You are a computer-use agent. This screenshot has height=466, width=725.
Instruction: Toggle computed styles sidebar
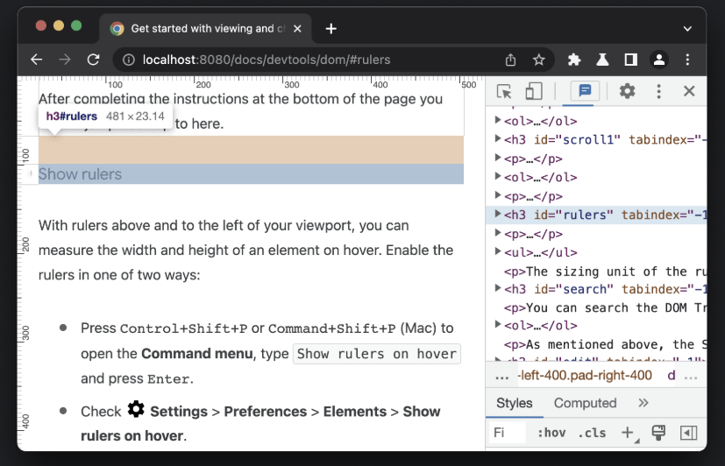tap(688, 433)
